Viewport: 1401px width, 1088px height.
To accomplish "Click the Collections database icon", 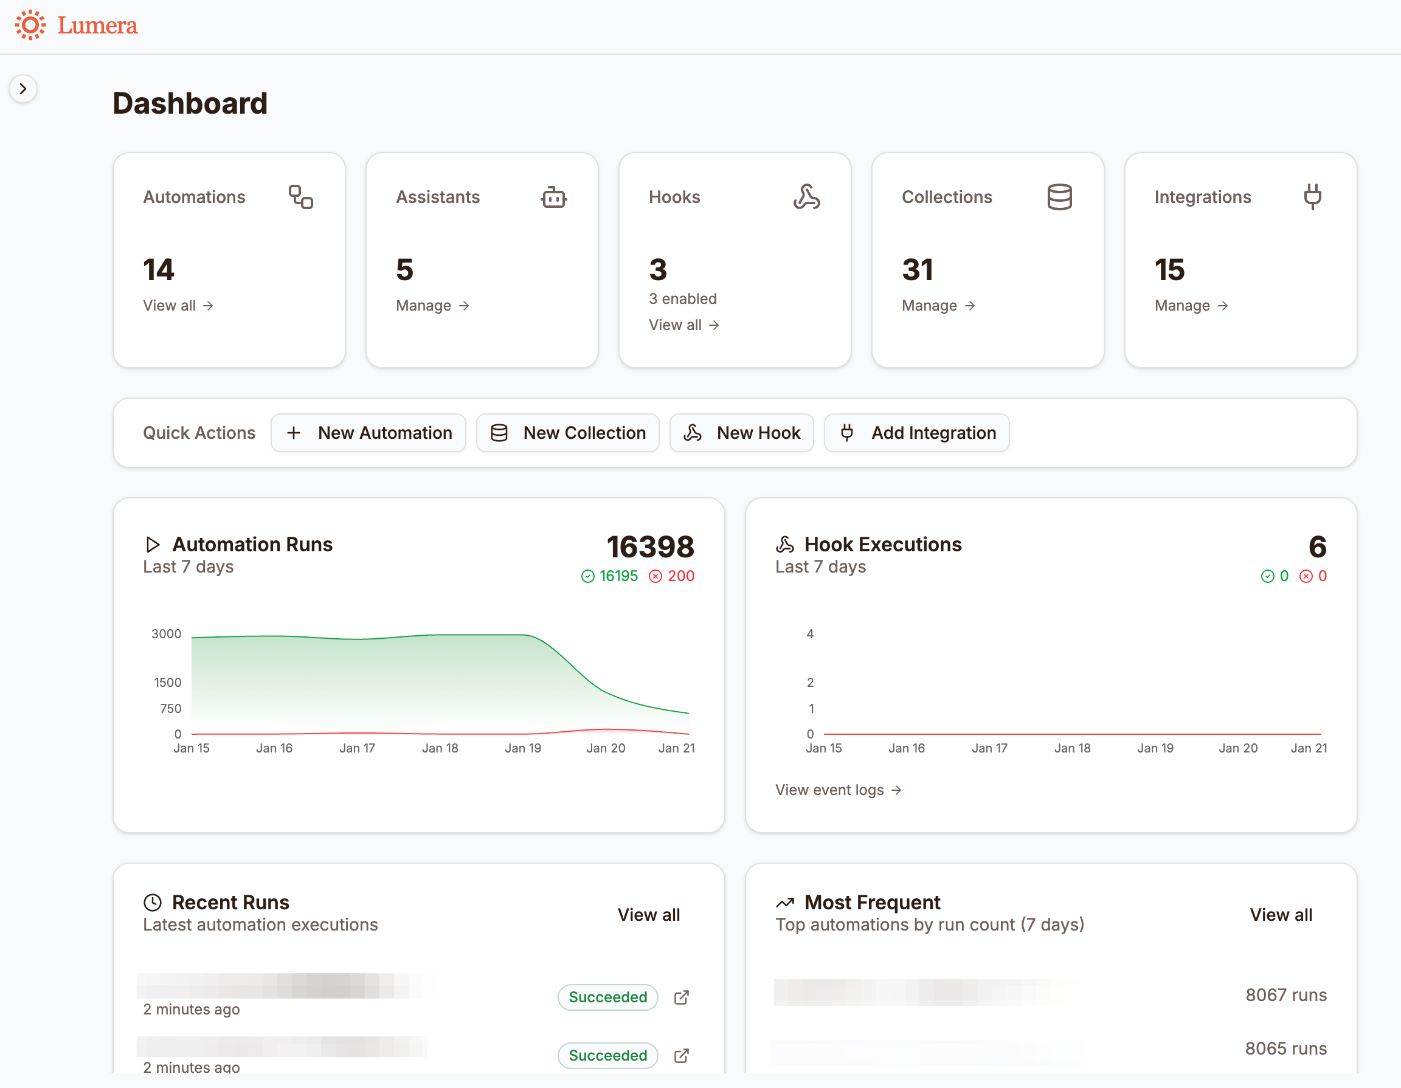I will click(x=1059, y=197).
